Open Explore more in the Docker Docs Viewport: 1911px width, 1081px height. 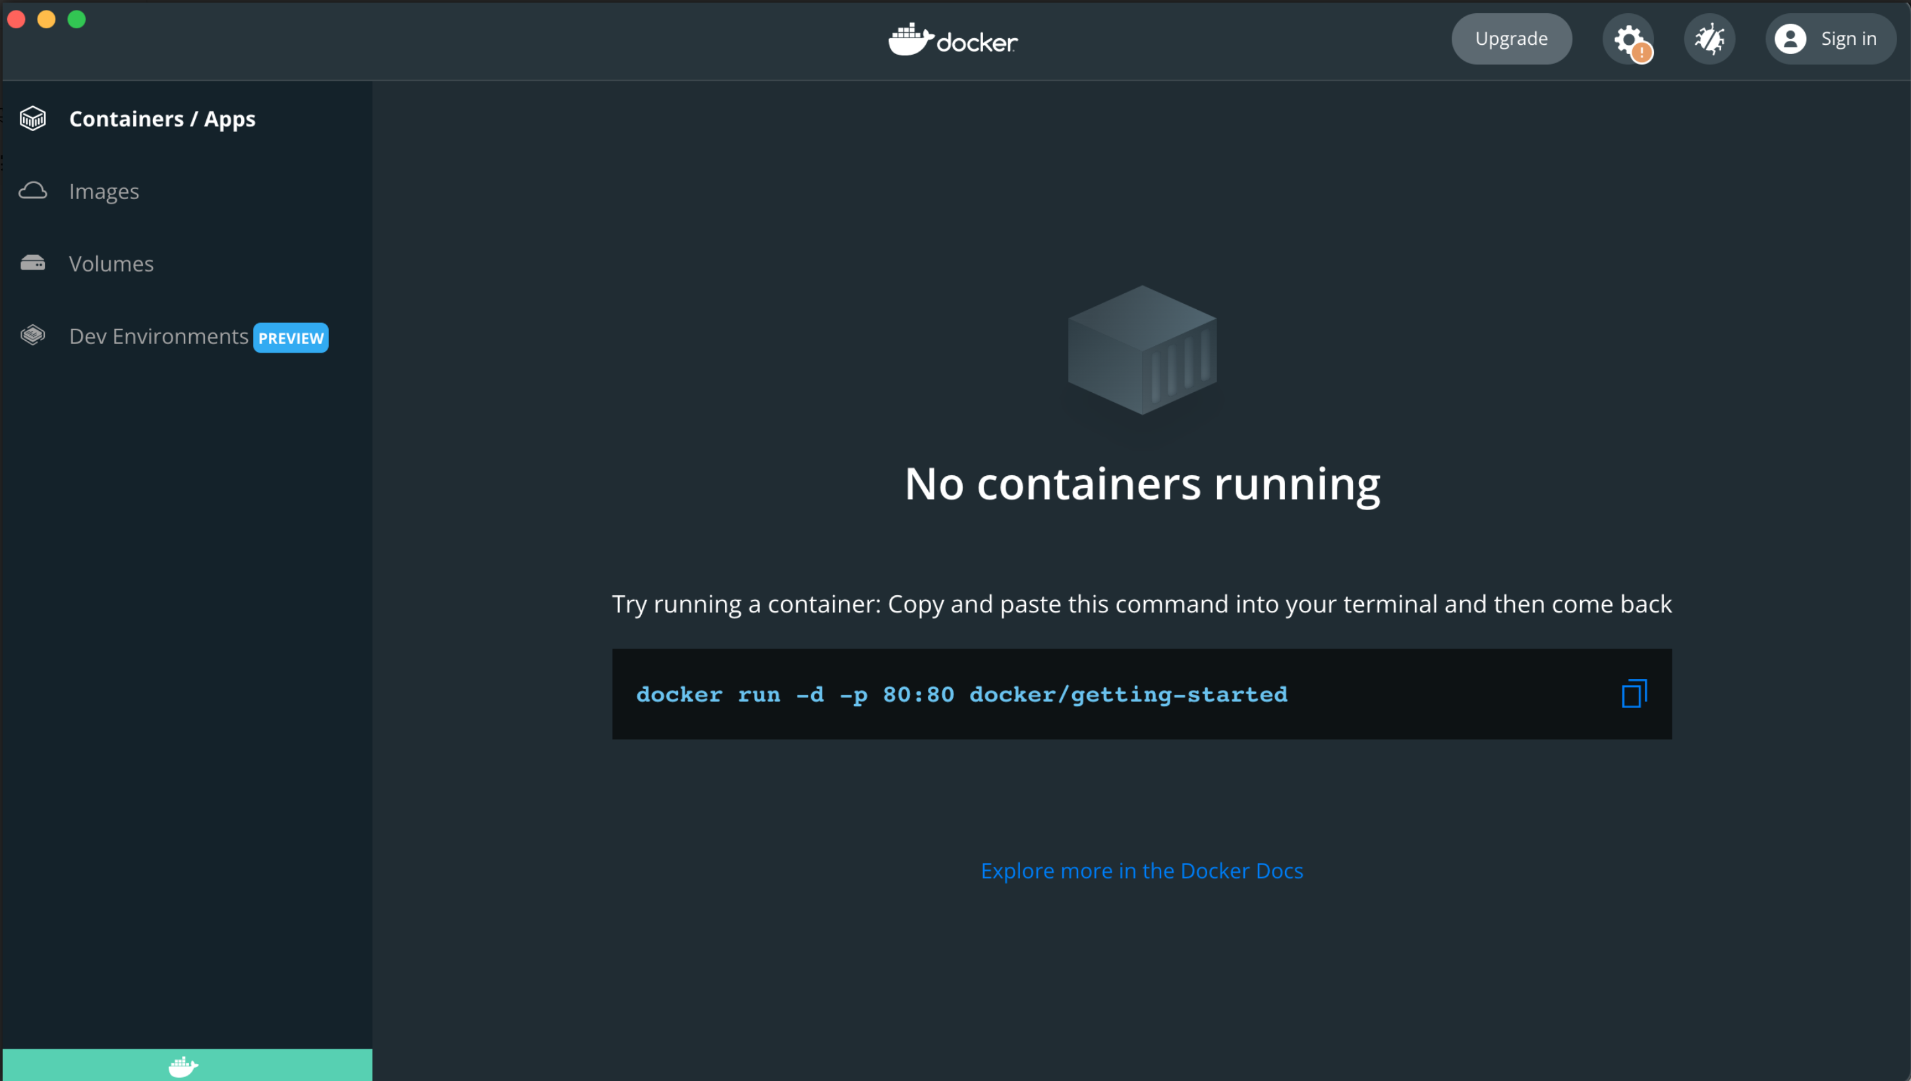pyautogui.click(x=1141, y=870)
